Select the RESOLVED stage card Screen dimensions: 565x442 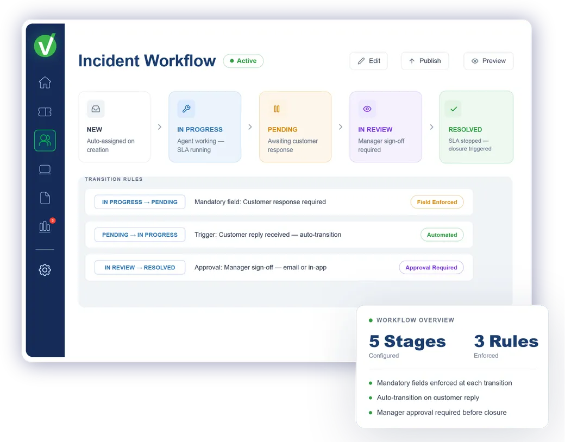[476, 127]
